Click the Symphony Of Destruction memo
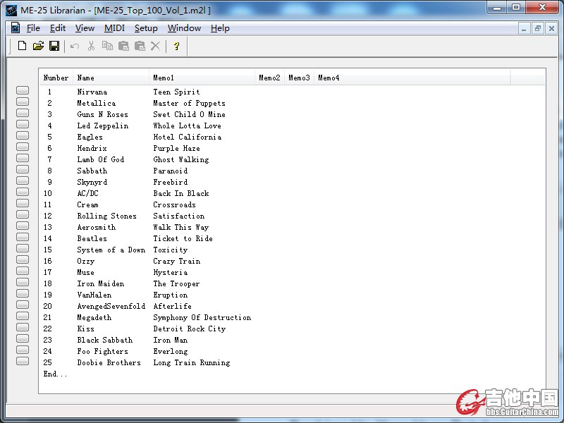Screen dimensions: 564x423 click(202, 318)
